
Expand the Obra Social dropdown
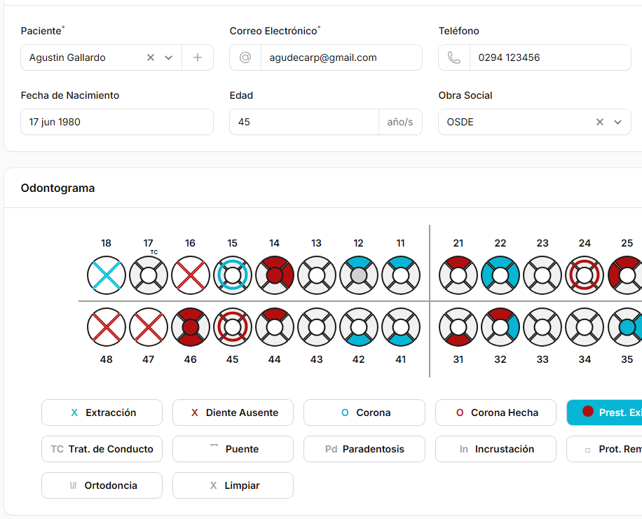617,122
